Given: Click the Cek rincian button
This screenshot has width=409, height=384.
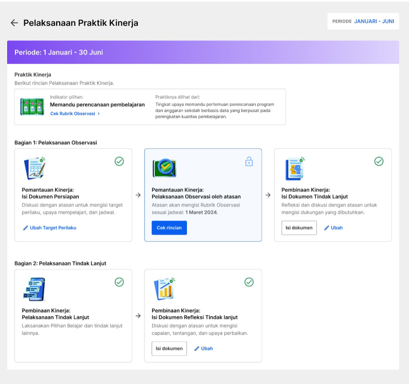Looking at the screenshot, I should [x=169, y=228].
